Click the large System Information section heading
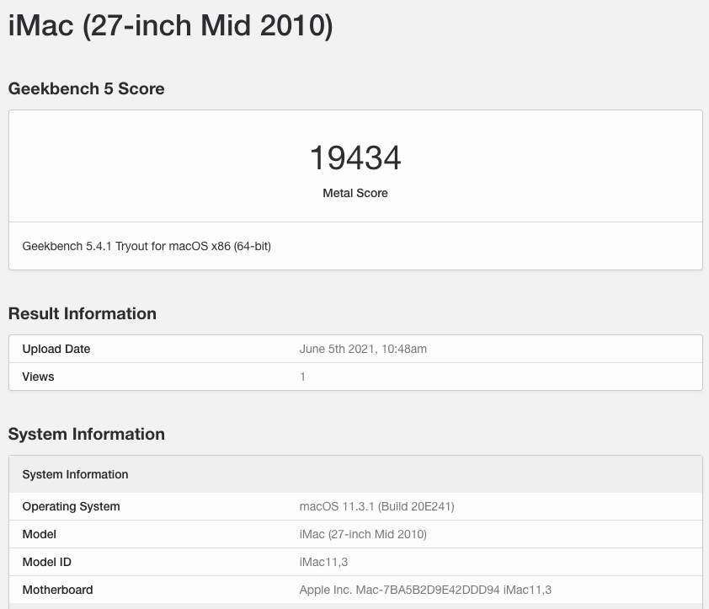 (86, 434)
